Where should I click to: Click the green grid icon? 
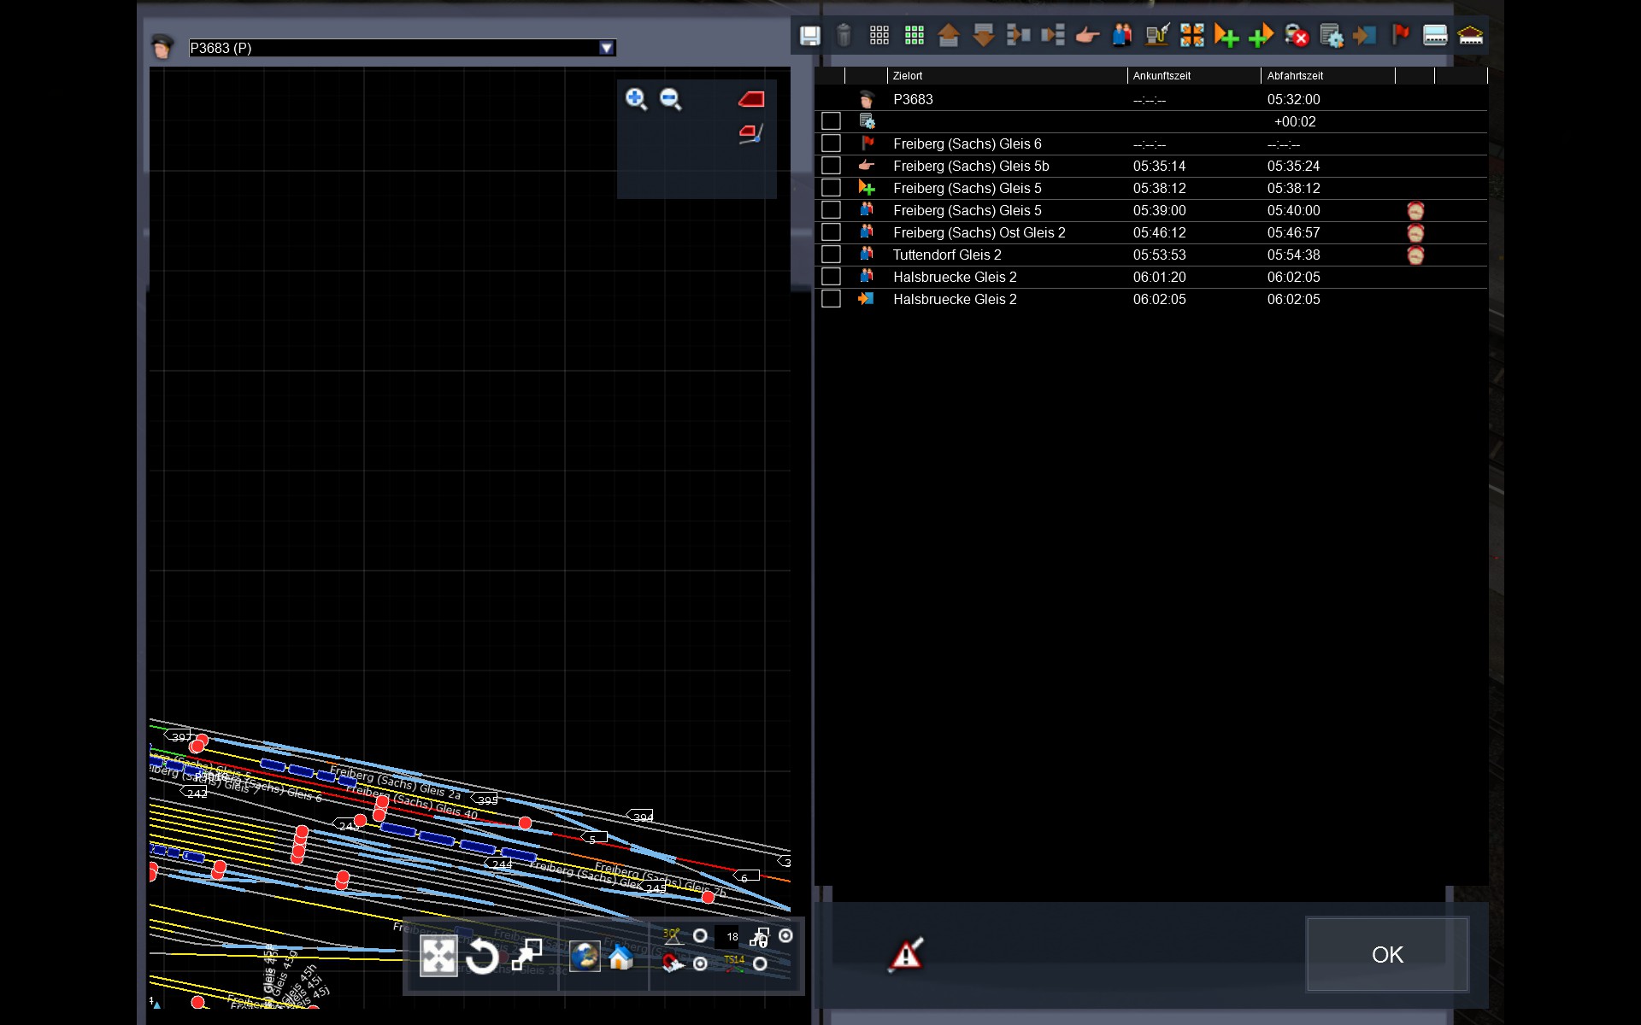[x=915, y=35]
